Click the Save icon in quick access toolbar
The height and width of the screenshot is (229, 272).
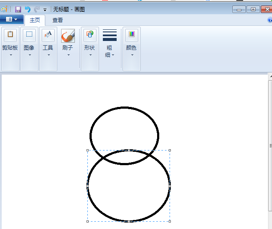coord(18,9)
